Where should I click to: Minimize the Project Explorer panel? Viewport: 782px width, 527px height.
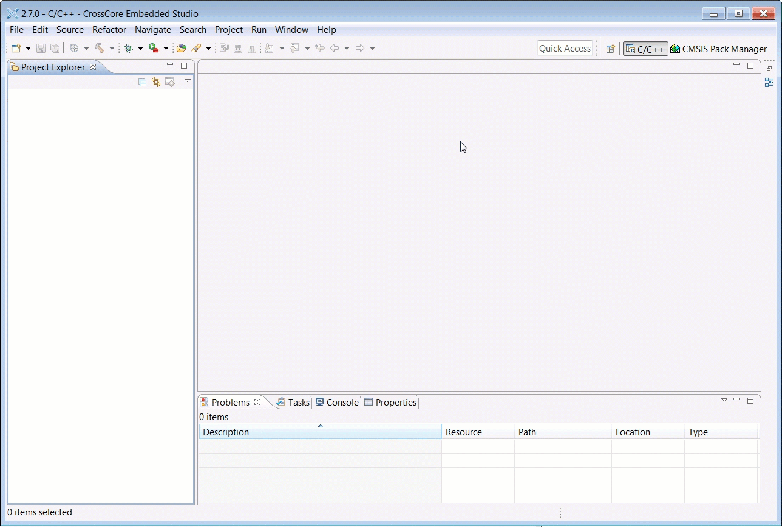[170, 64]
